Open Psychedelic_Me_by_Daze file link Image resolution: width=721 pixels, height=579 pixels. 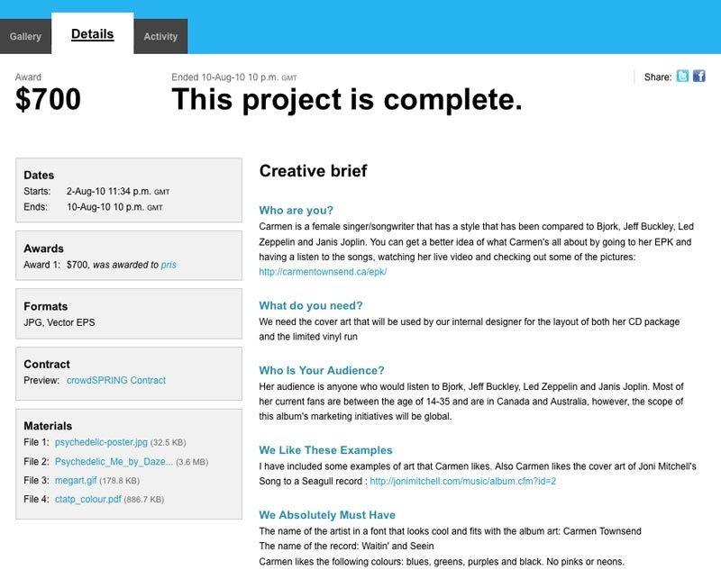pos(113,462)
